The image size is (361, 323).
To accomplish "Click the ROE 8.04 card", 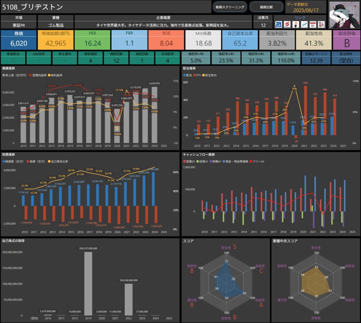I will [166, 40].
